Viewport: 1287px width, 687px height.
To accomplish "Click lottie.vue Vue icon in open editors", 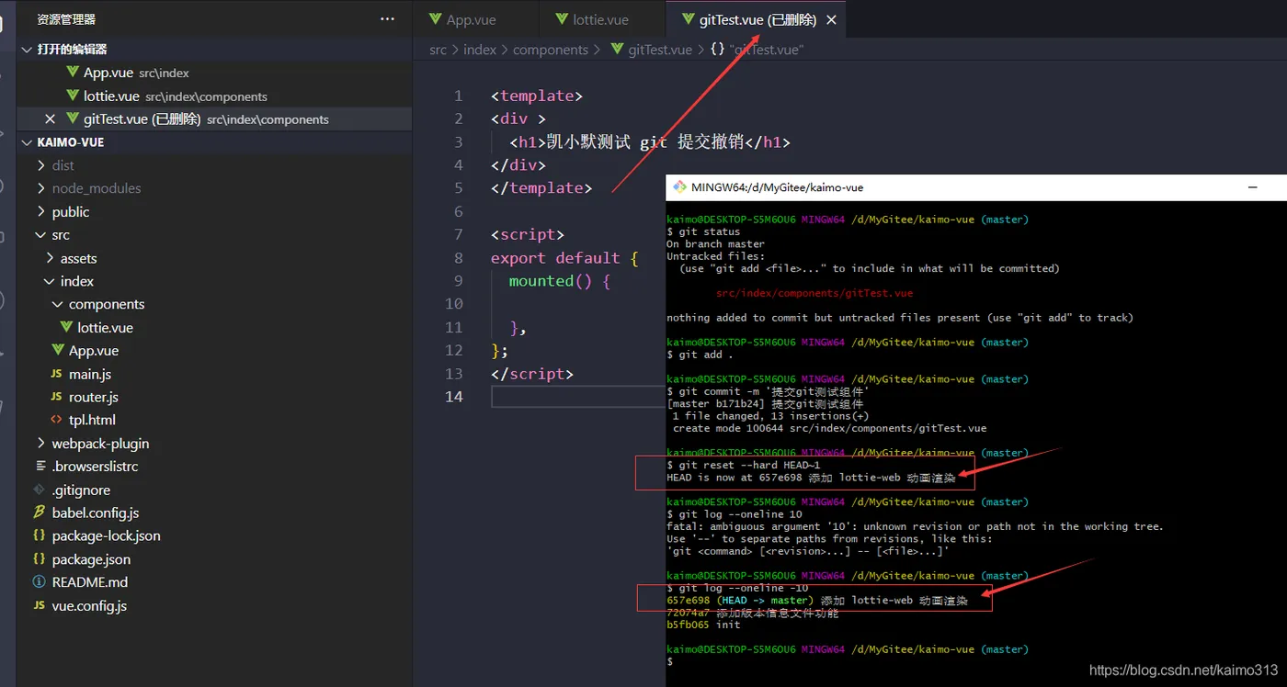I will click(73, 96).
